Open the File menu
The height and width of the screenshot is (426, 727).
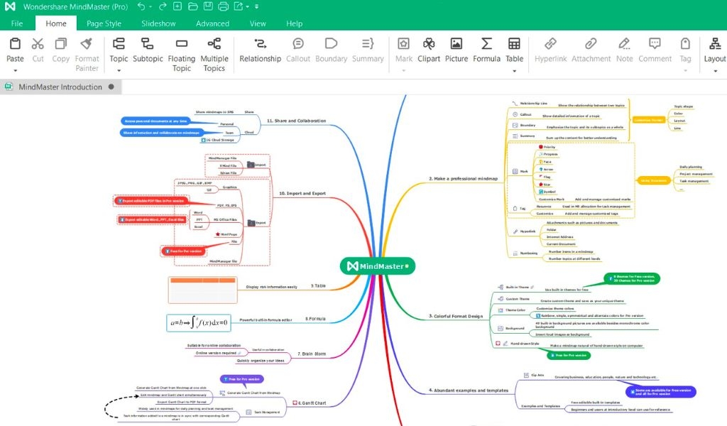tap(17, 23)
